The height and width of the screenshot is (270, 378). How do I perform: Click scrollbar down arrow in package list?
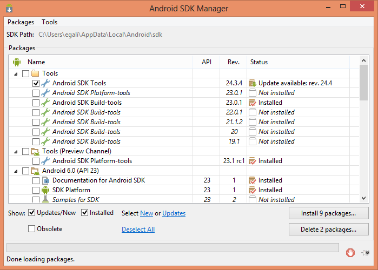click(x=364, y=198)
